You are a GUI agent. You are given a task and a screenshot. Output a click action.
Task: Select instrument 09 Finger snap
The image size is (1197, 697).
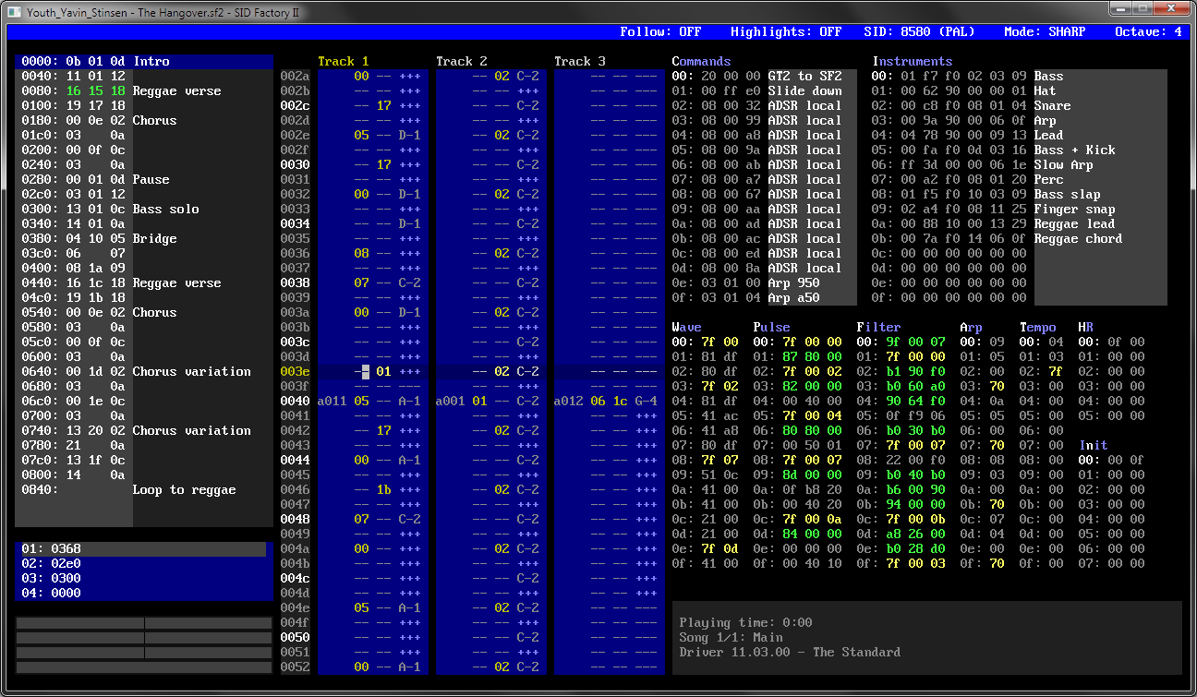pyautogui.click(x=1020, y=209)
